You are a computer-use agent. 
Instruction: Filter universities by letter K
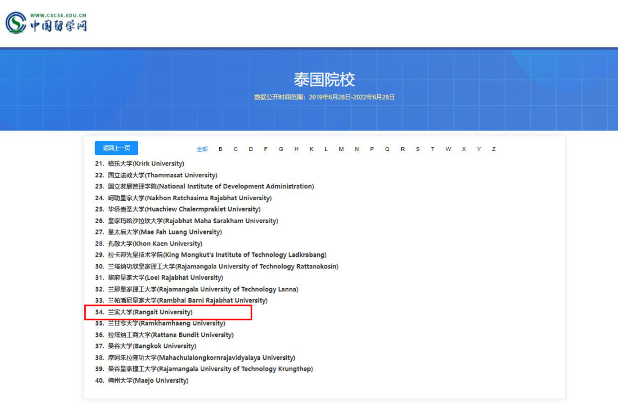311,149
